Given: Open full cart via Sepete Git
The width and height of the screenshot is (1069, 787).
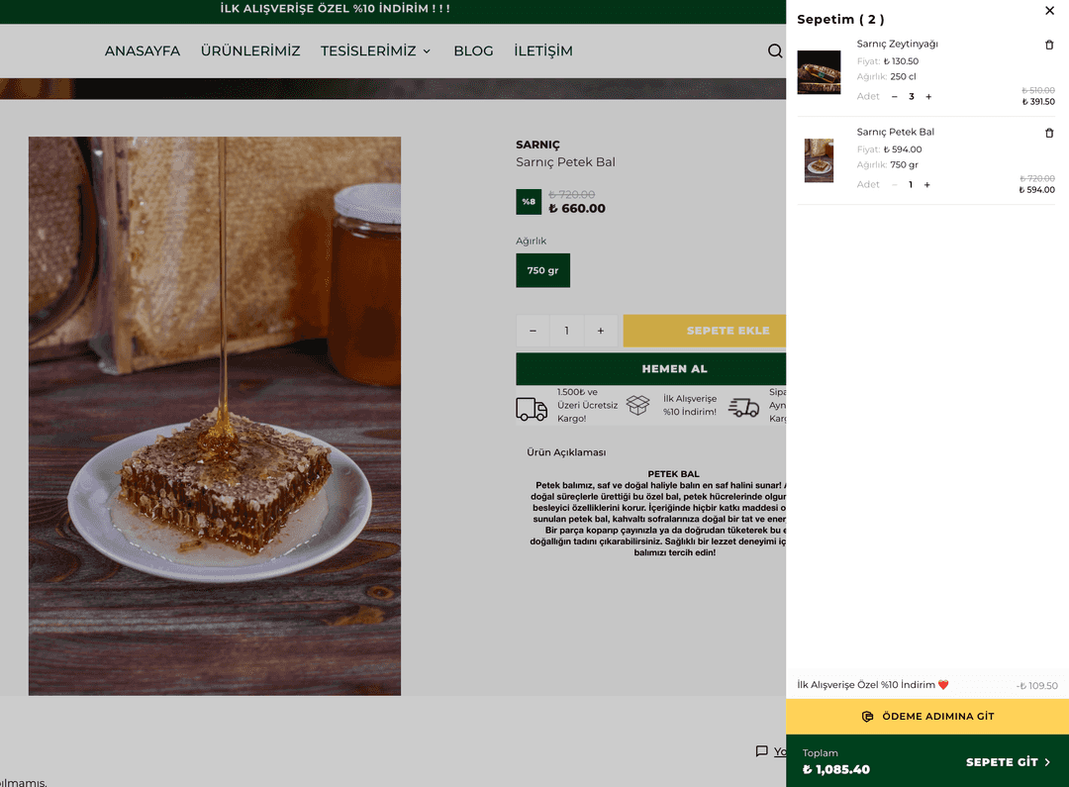Looking at the screenshot, I should (1008, 762).
